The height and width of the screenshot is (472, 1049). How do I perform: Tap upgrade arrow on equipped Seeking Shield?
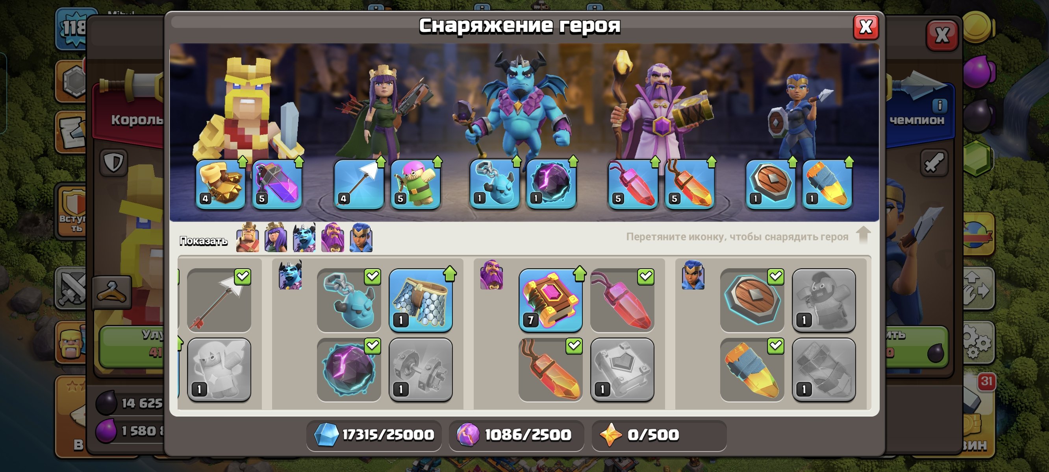point(792,162)
